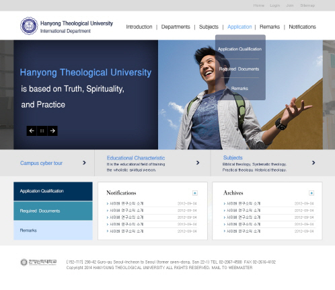Click the university seal logo in header
The height and width of the screenshot is (290, 335).
(x=29, y=26)
